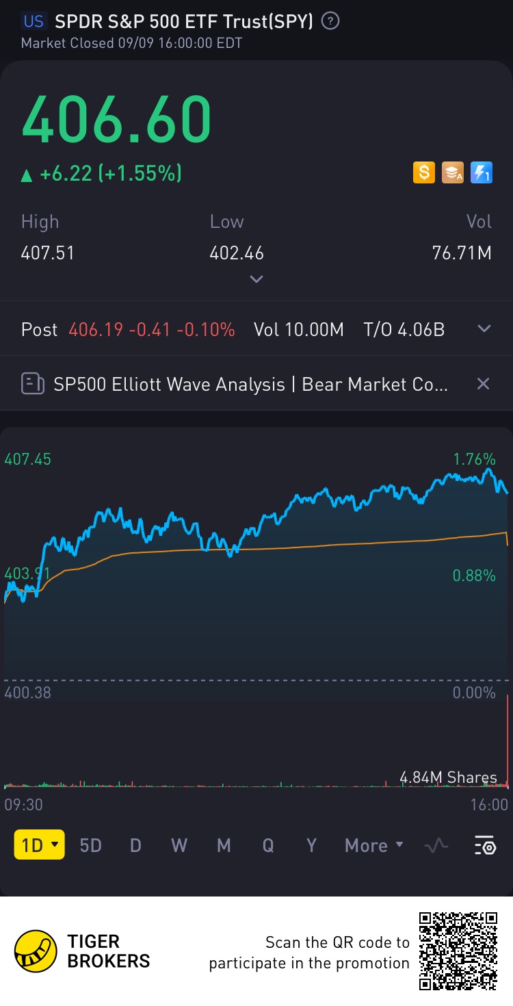Dismiss the Elliott Wave Analysis banner
This screenshot has height=1006, width=513.
pyautogui.click(x=483, y=384)
